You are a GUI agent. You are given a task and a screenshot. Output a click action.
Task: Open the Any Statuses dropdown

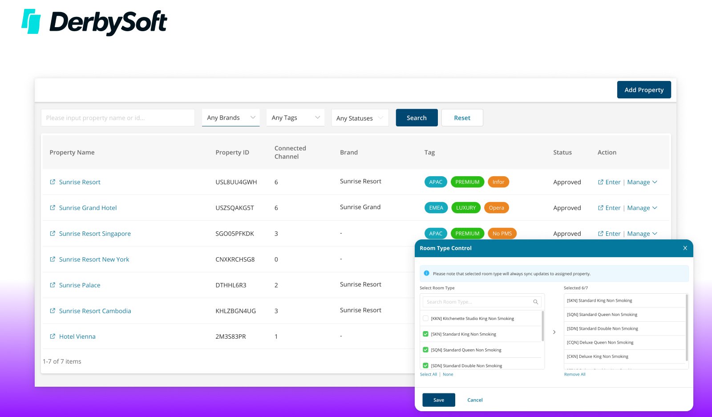360,118
